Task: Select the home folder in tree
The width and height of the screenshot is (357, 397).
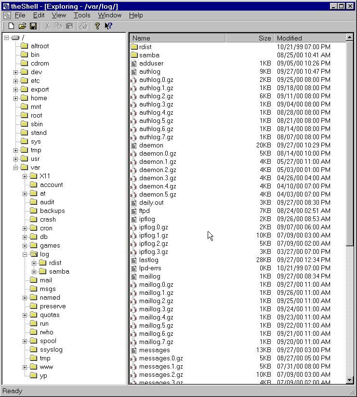Action: [39, 98]
